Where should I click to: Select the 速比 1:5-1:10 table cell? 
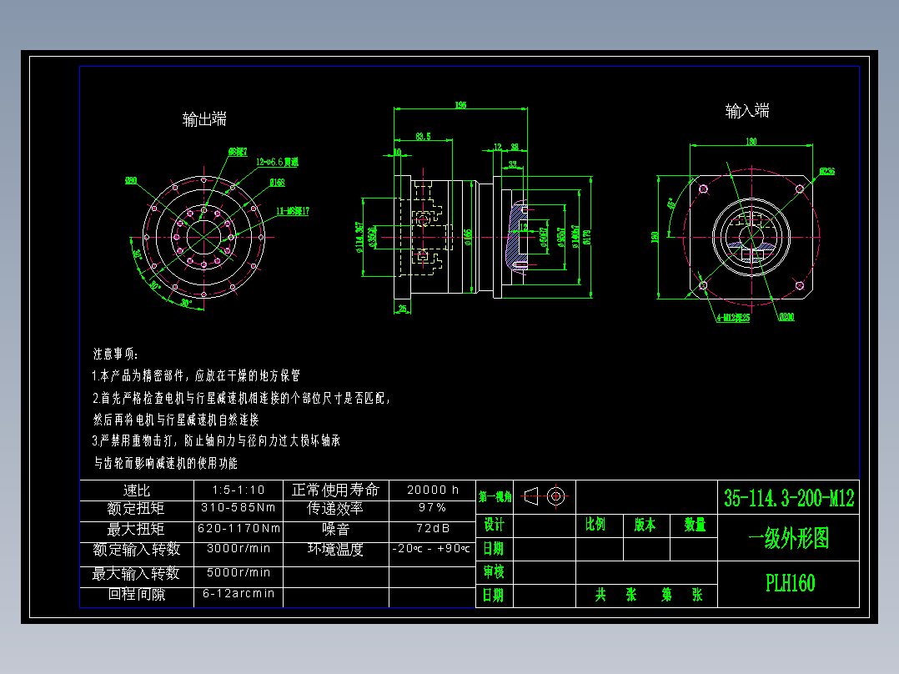pos(239,490)
